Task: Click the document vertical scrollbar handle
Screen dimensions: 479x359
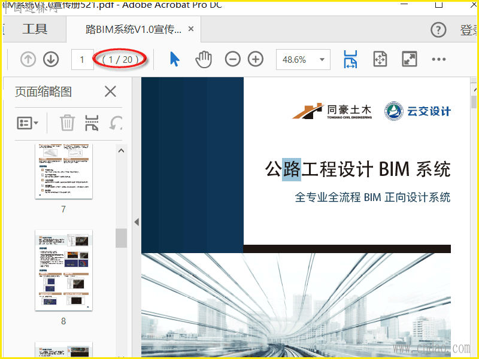Action: [x=474, y=102]
